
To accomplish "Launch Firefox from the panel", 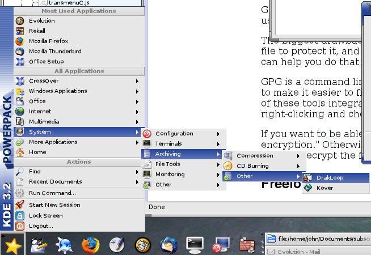I will [x=90, y=245].
